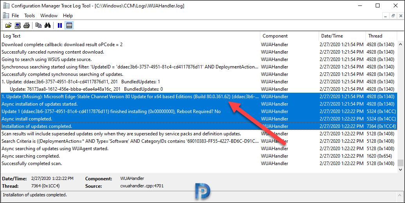This screenshot has height=203, width=405.
Task: Click the Open log file icon
Action: point(8,25)
